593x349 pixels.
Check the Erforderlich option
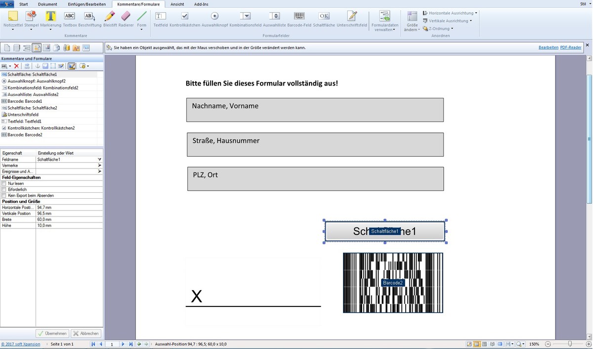point(4,189)
